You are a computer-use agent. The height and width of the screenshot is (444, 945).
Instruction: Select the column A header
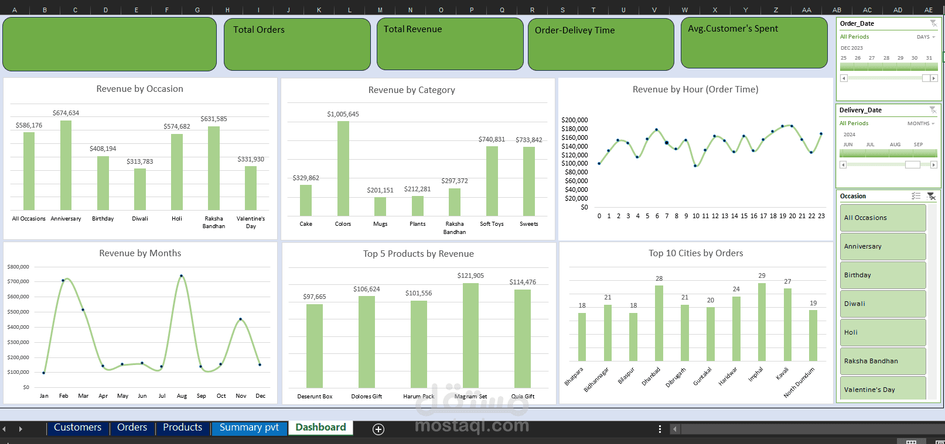click(15, 10)
